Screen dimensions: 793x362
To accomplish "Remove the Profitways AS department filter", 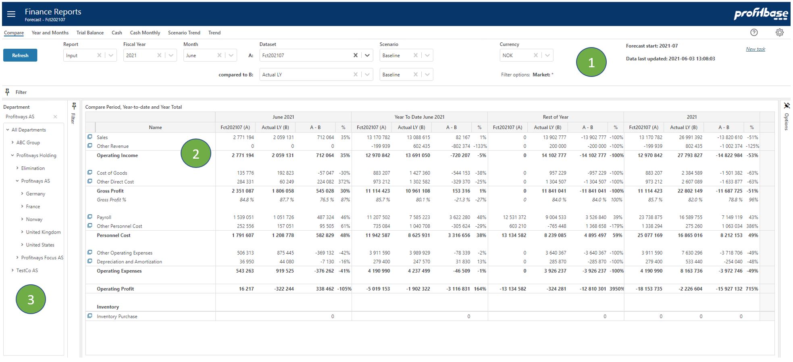I will coord(55,117).
